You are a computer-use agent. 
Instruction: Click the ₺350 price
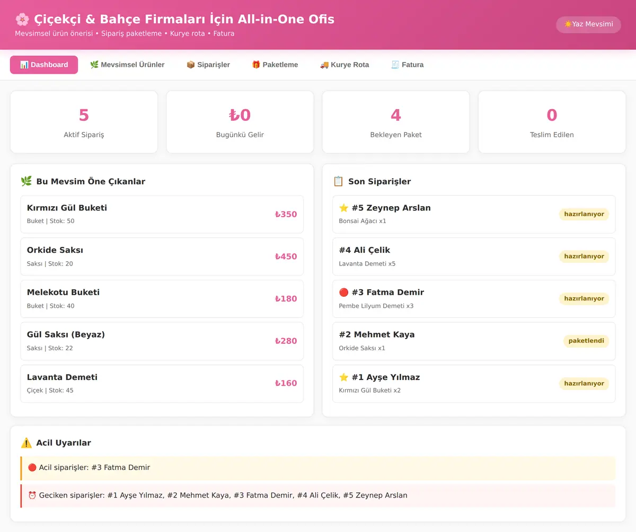pyautogui.click(x=286, y=214)
